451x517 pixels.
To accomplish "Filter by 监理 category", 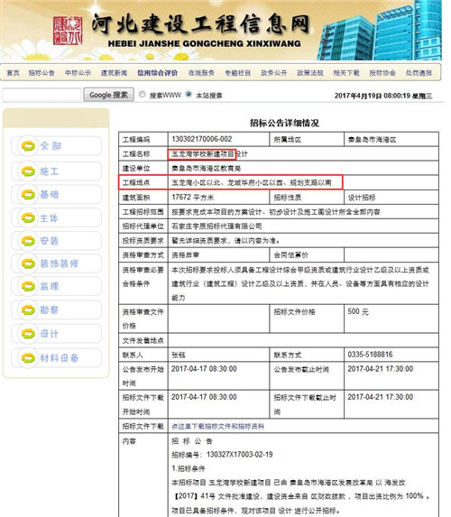I will pos(56,286).
